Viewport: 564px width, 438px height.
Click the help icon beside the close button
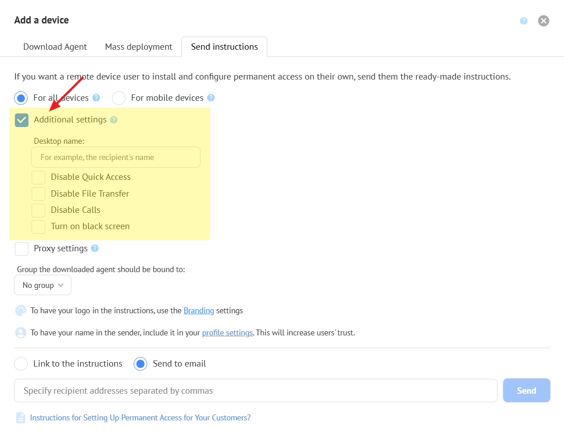524,21
